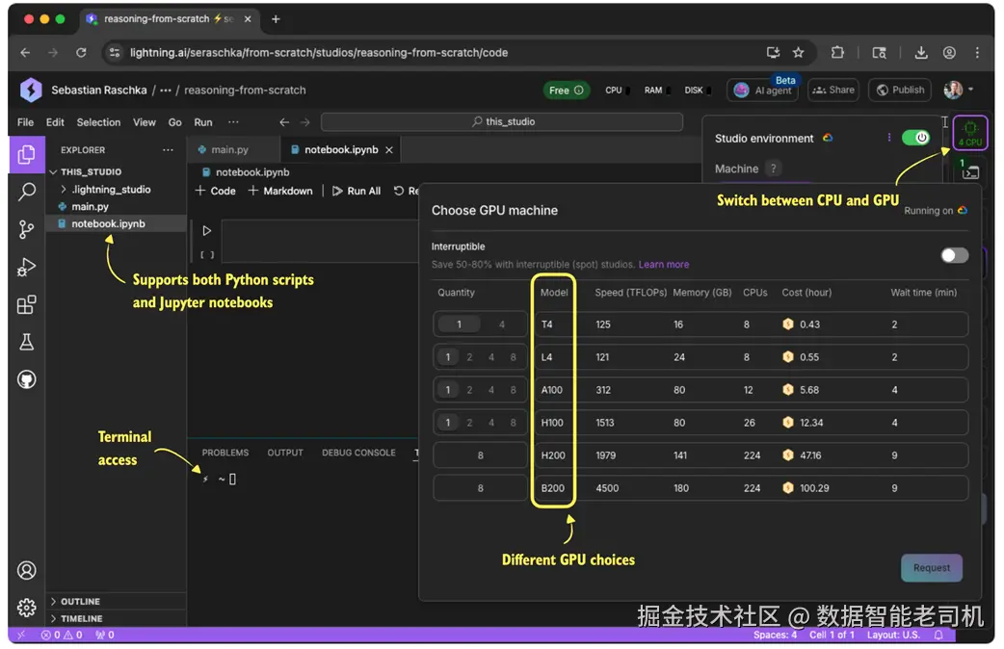
Task: Open the GitHub icon in activity bar
Action: click(x=26, y=379)
